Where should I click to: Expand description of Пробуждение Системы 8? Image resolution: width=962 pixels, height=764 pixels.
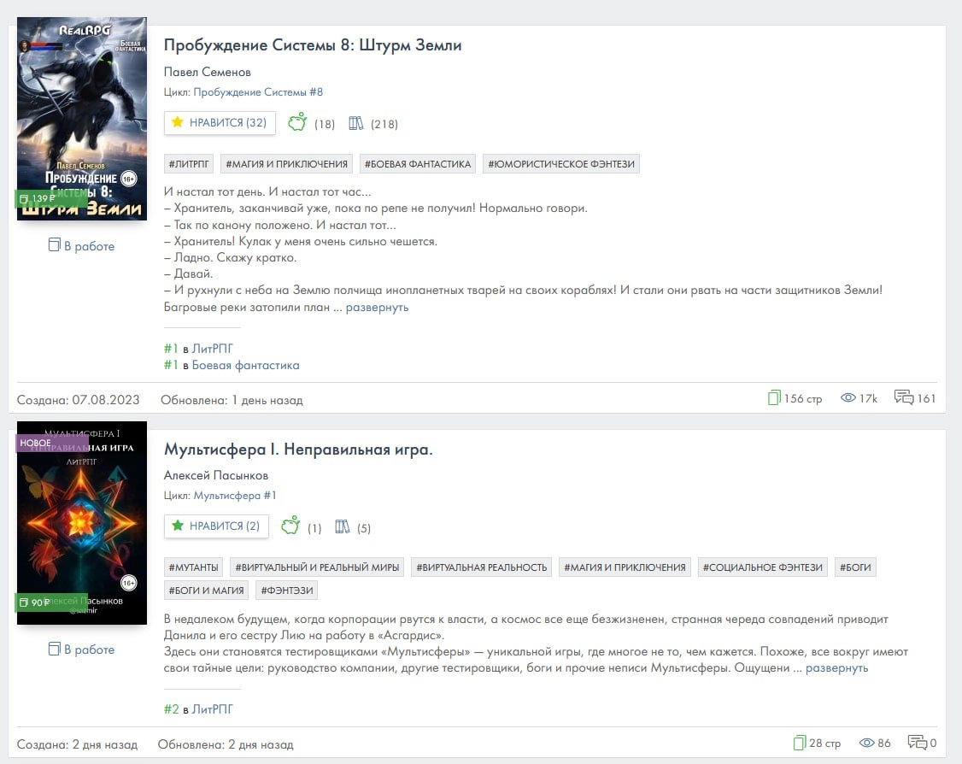(x=377, y=307)
